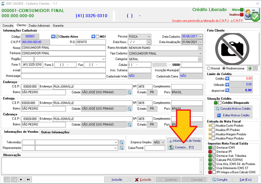
Task: Click arrow icon beside Atualiza IPI Produto
Action: tap(210, 130)
